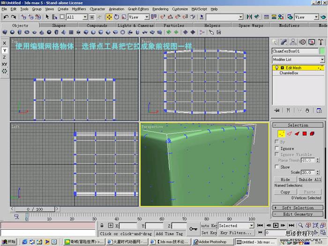The image size is (328, 246).
Task: Restrict transform to Y axis
Action: coord(4,50)
